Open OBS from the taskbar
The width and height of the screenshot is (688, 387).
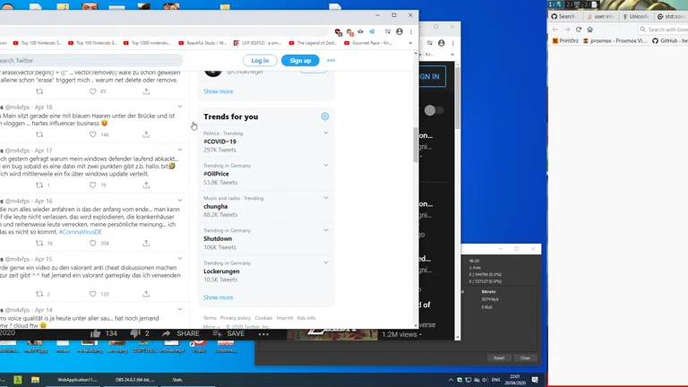(x=134, y=380)
